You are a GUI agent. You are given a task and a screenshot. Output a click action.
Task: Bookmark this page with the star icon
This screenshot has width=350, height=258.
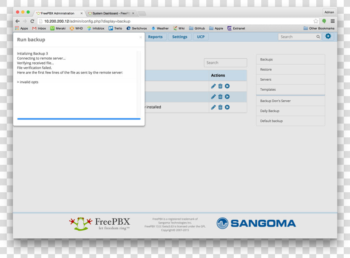pyautogui.click(x=316, y=21)
